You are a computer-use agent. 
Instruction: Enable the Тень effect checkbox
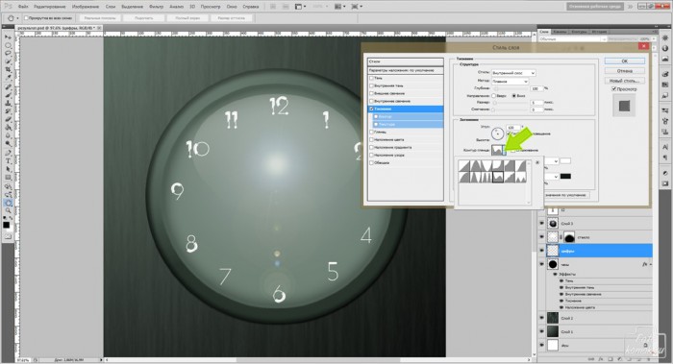click(x=372, y=78)
